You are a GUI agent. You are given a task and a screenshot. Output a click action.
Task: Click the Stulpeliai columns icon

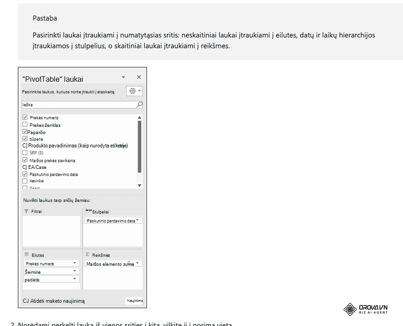click(88, 211)
